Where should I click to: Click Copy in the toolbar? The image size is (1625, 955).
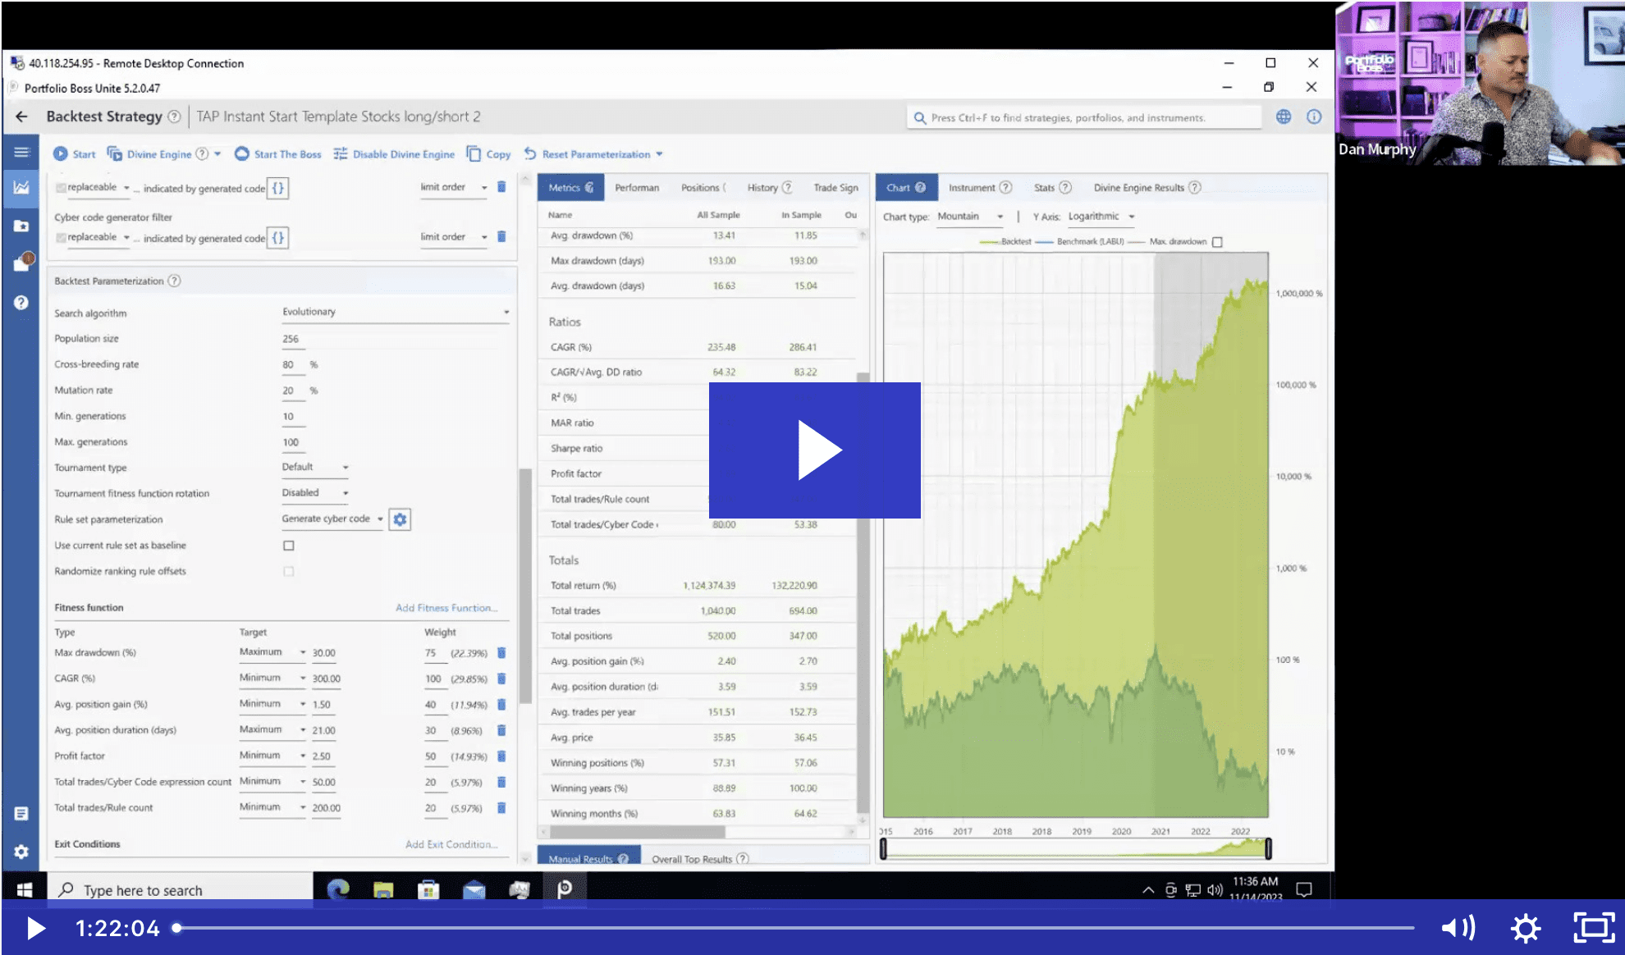pos(488,154)
